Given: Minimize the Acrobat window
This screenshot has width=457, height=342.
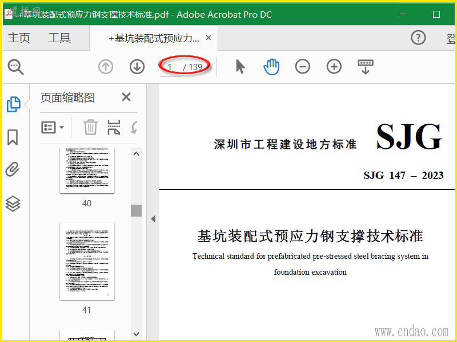Looking at the screenshot, I should [x=403, y=14].
